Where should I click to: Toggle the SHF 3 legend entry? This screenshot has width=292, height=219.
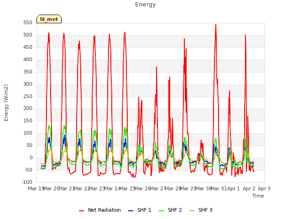(x=201, y=210)
